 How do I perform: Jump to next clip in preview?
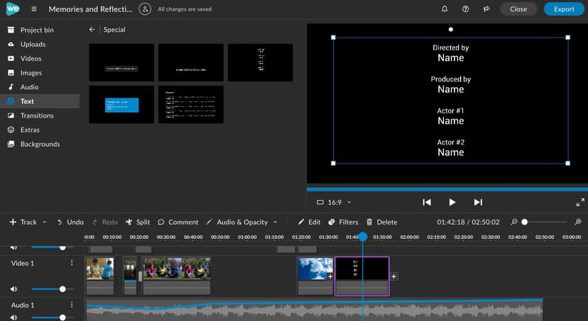(x=478, y=203)
